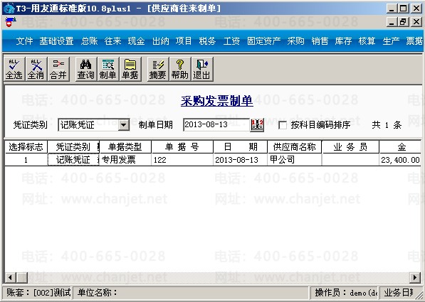Viewport: 425px width, 302px height.
Task: Open the 核算 menu
Action: [367, 41]
